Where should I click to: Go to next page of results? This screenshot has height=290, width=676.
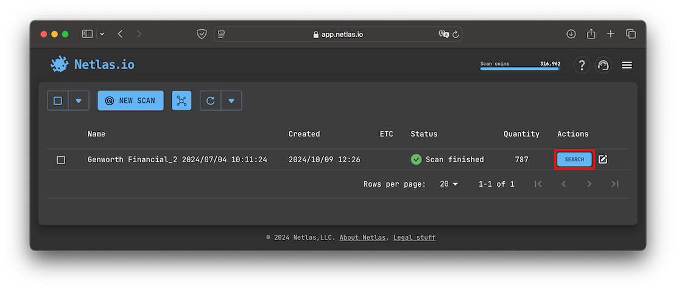[590, 184]
